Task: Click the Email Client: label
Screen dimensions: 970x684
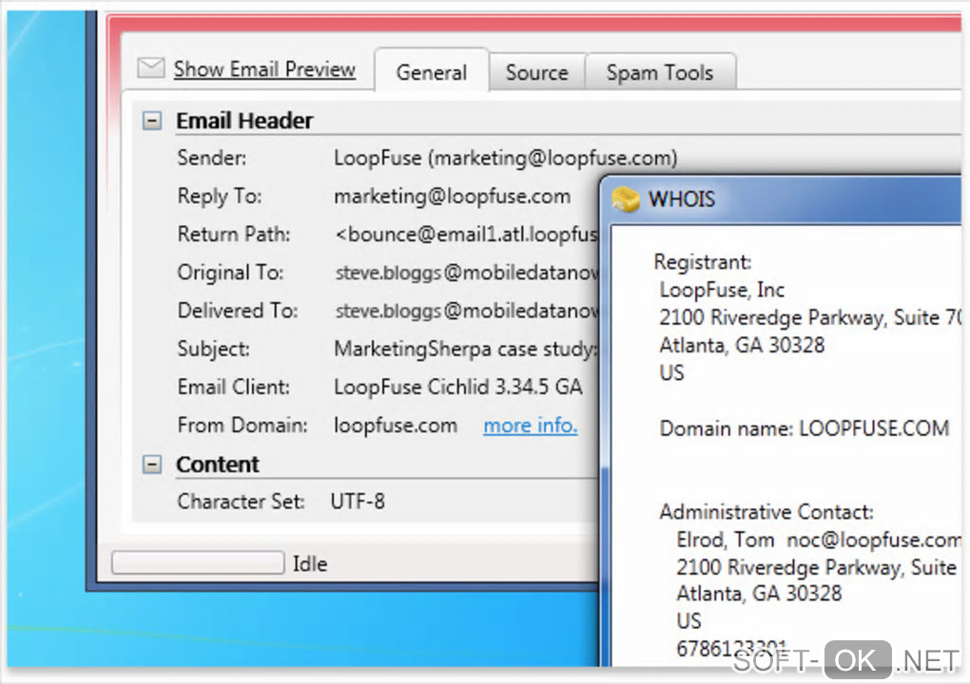Action: pyautogui.click(x=233, y=388)
